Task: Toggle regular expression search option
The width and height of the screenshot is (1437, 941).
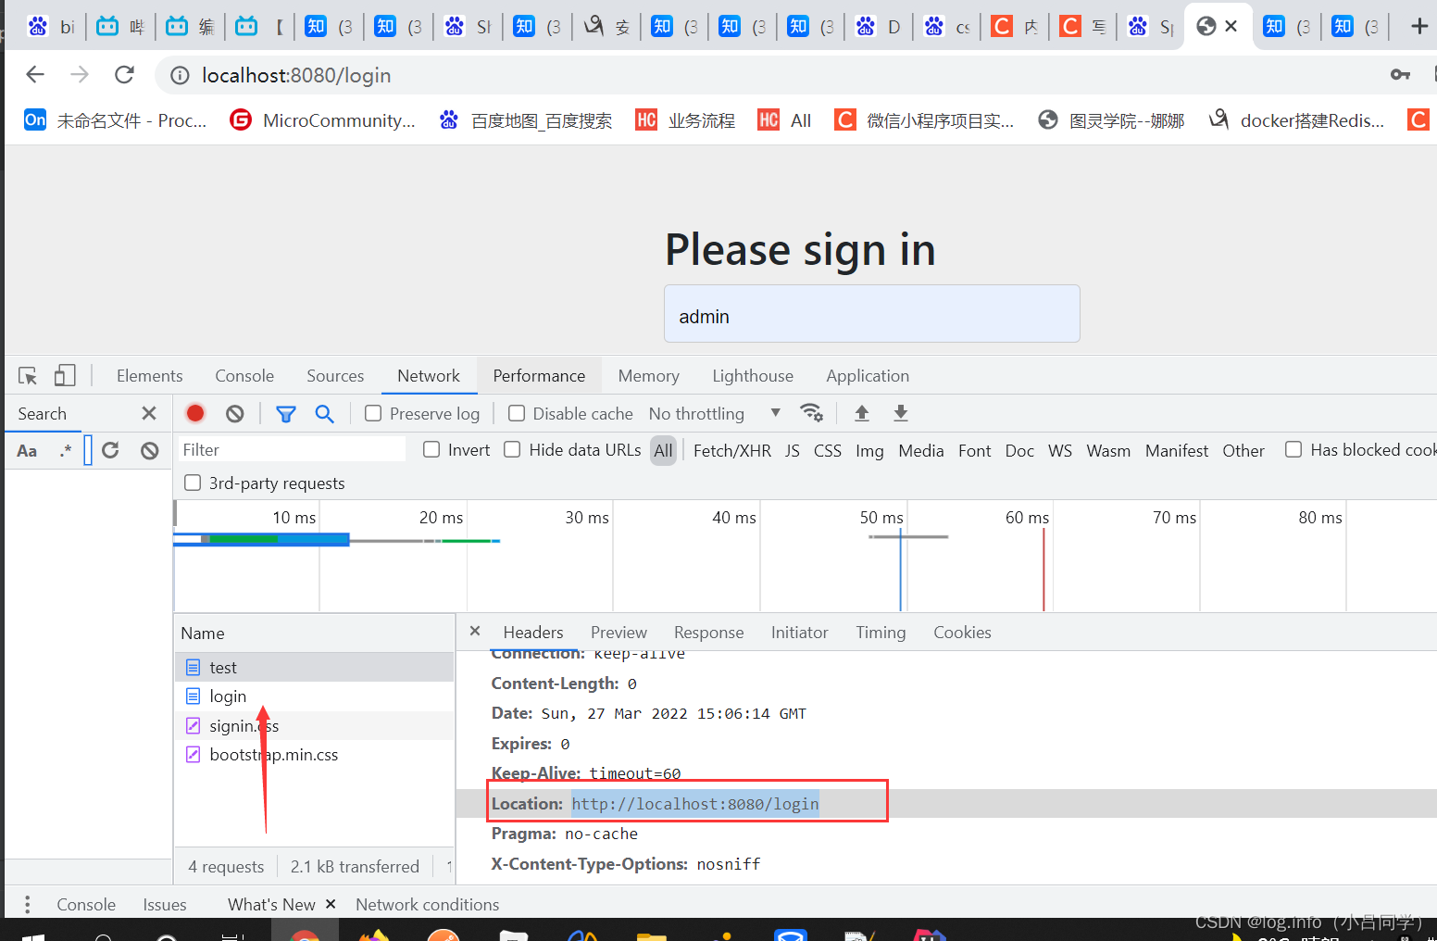Action: (66, 451)
